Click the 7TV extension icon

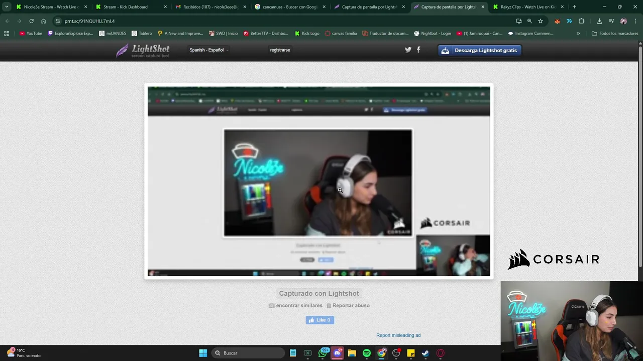(x=569, y=21)
